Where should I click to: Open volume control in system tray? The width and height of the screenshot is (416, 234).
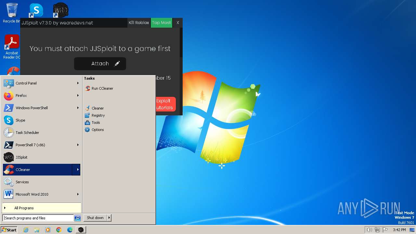tap(370, 230)
